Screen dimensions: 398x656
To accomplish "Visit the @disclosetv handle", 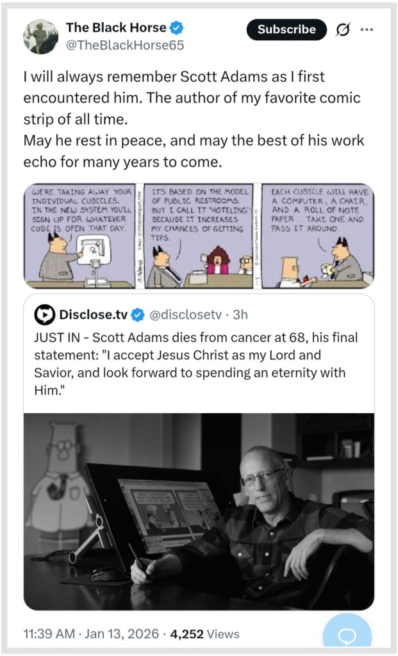I will [x=185, y=315].
